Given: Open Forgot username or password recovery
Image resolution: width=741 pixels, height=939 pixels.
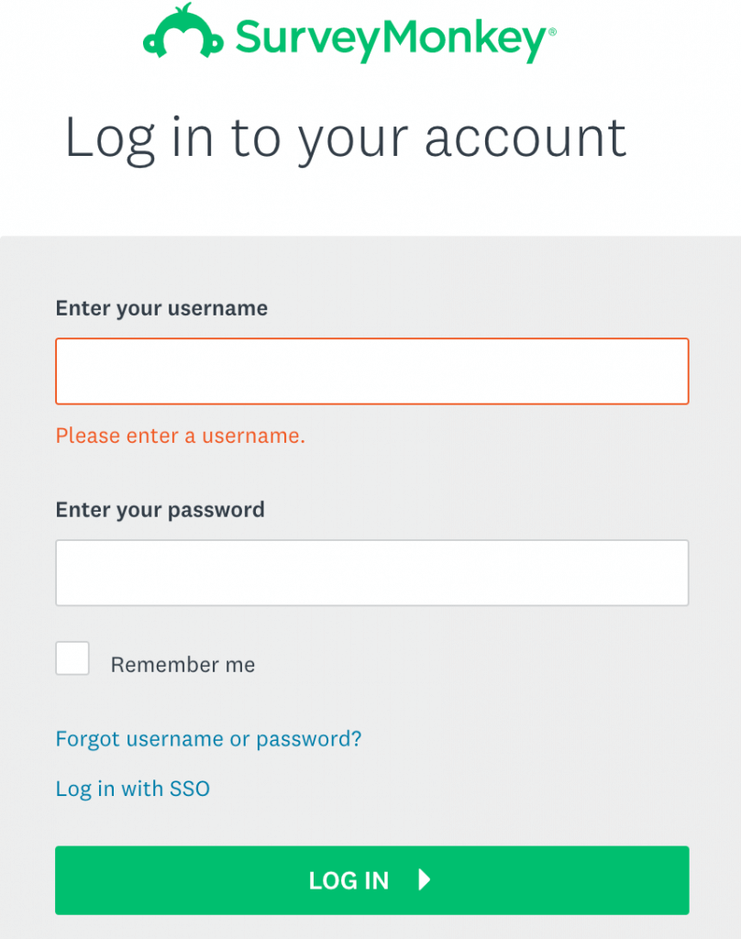Looking at the screenshot, I should tap(208, 738).
